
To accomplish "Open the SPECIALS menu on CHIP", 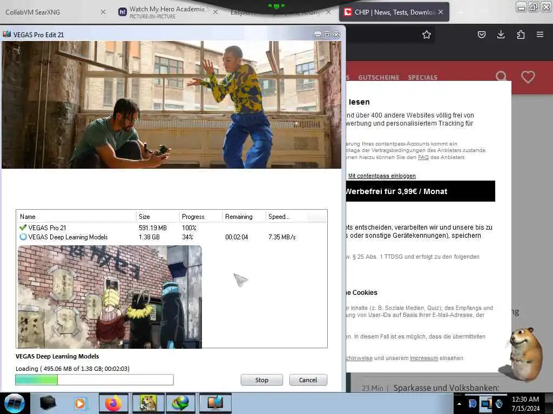I will tap(422, 77).
